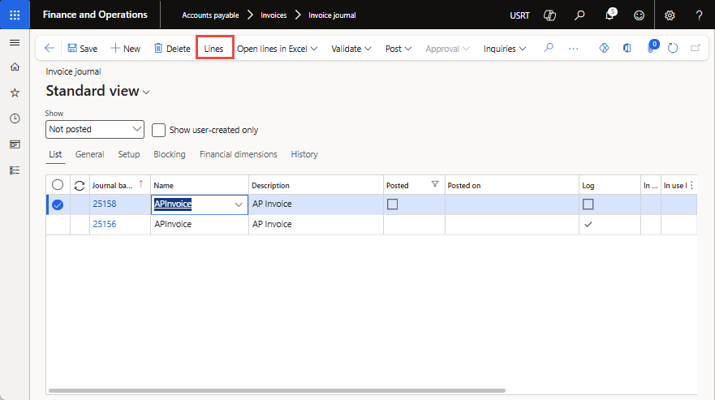Tick the Posted checkbox for journal 25158
715x400 pixels.
[392, 204]
